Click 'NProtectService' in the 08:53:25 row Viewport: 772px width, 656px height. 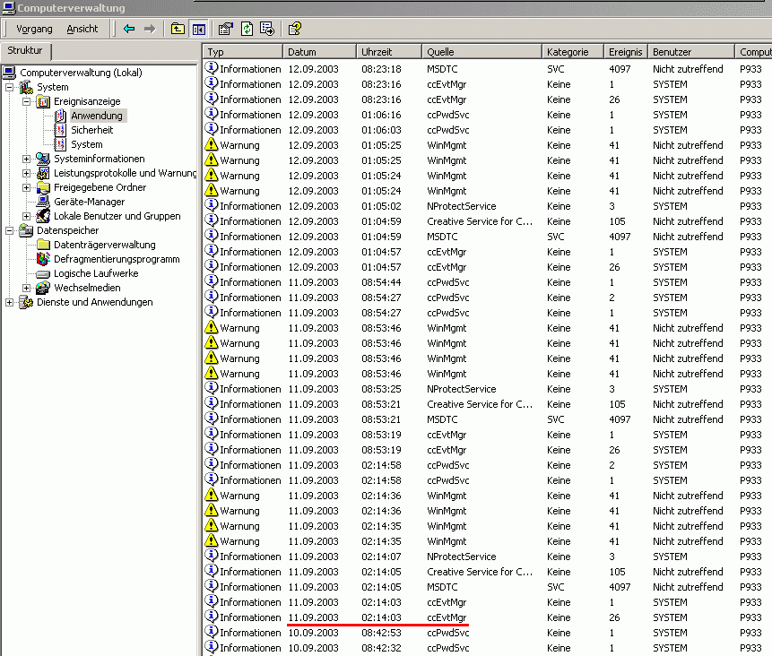click(x=462, y=389)
